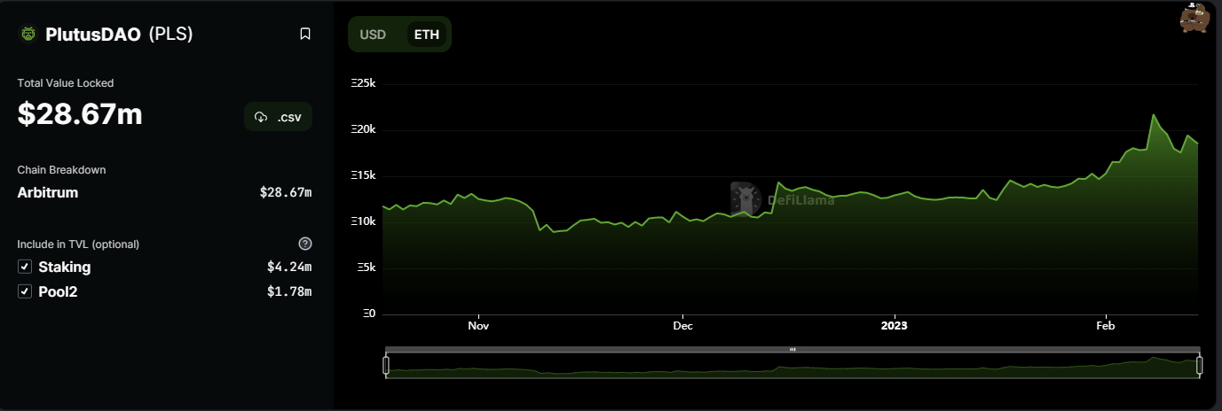Click the top grip of the range selector
Screen dimensions: 1222x411
coord(792,349)
